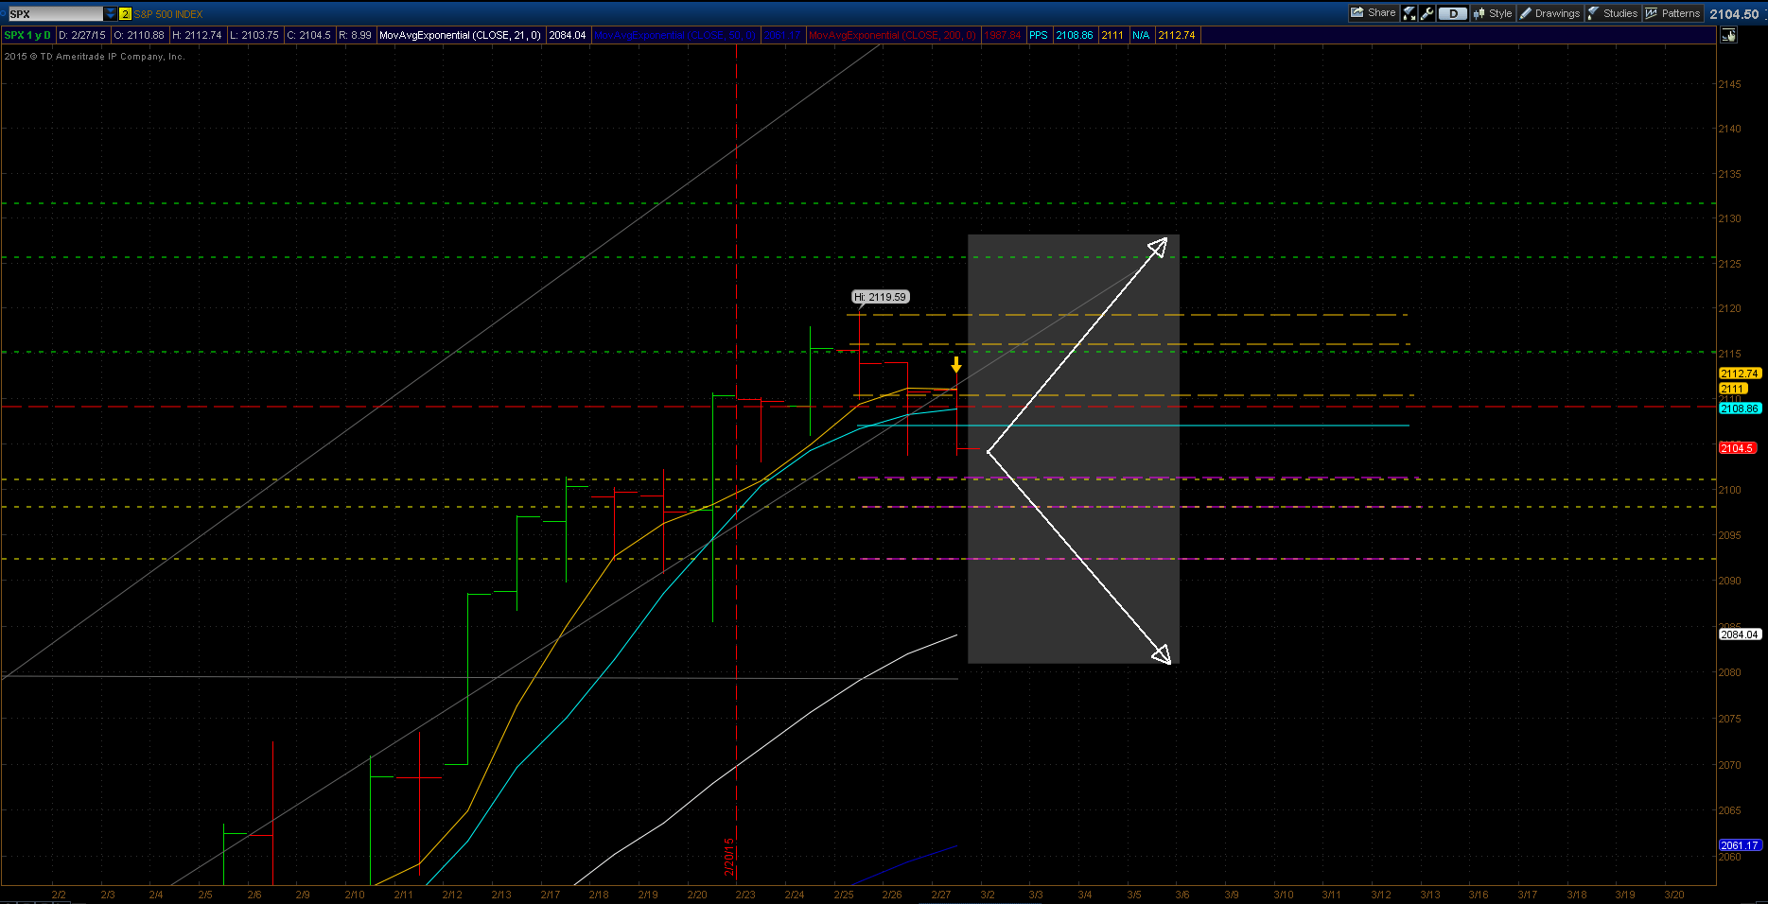The width and height of the screenshot is (1768, 904).
Task: Expand the symbol selector dropdown arrow
Action: pyautogui.click(x=111, y=14)
